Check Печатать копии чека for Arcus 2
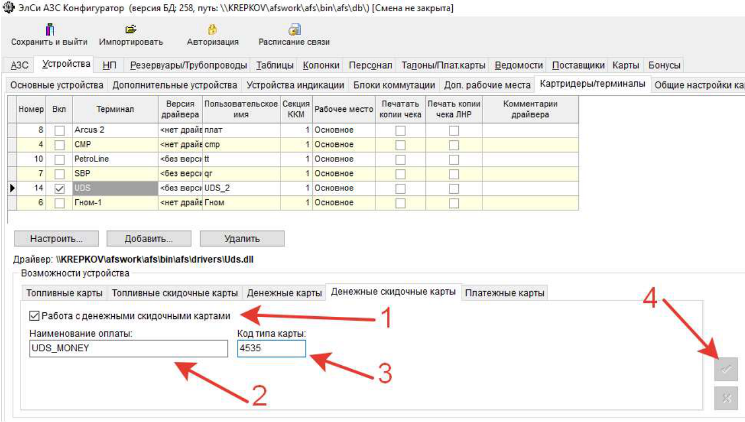The height and width of the screenshot is (422, 745). tap(400, 130)
